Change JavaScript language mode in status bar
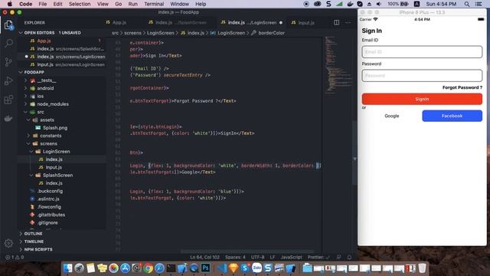This screenshot has height=276, width=490. click(x=291, y=258)
